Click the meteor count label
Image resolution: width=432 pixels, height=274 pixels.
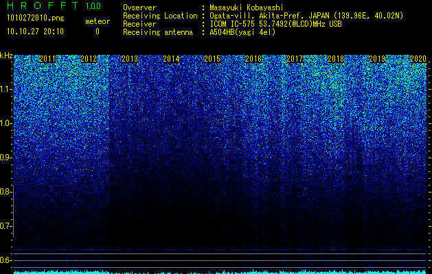pyautogui.click(x=98, y=21)
